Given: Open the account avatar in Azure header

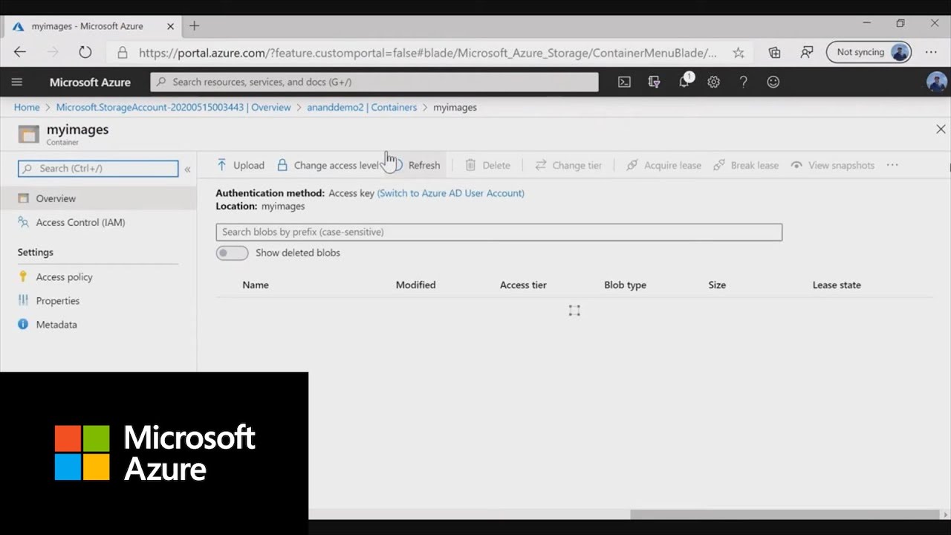Looking at the screenshot, I should click(x=936, y=82).
